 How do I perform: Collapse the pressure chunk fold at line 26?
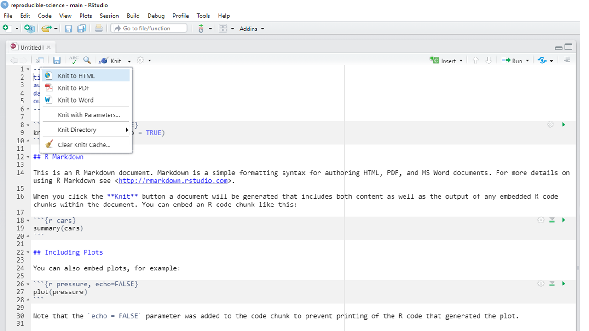click(28, 284)
